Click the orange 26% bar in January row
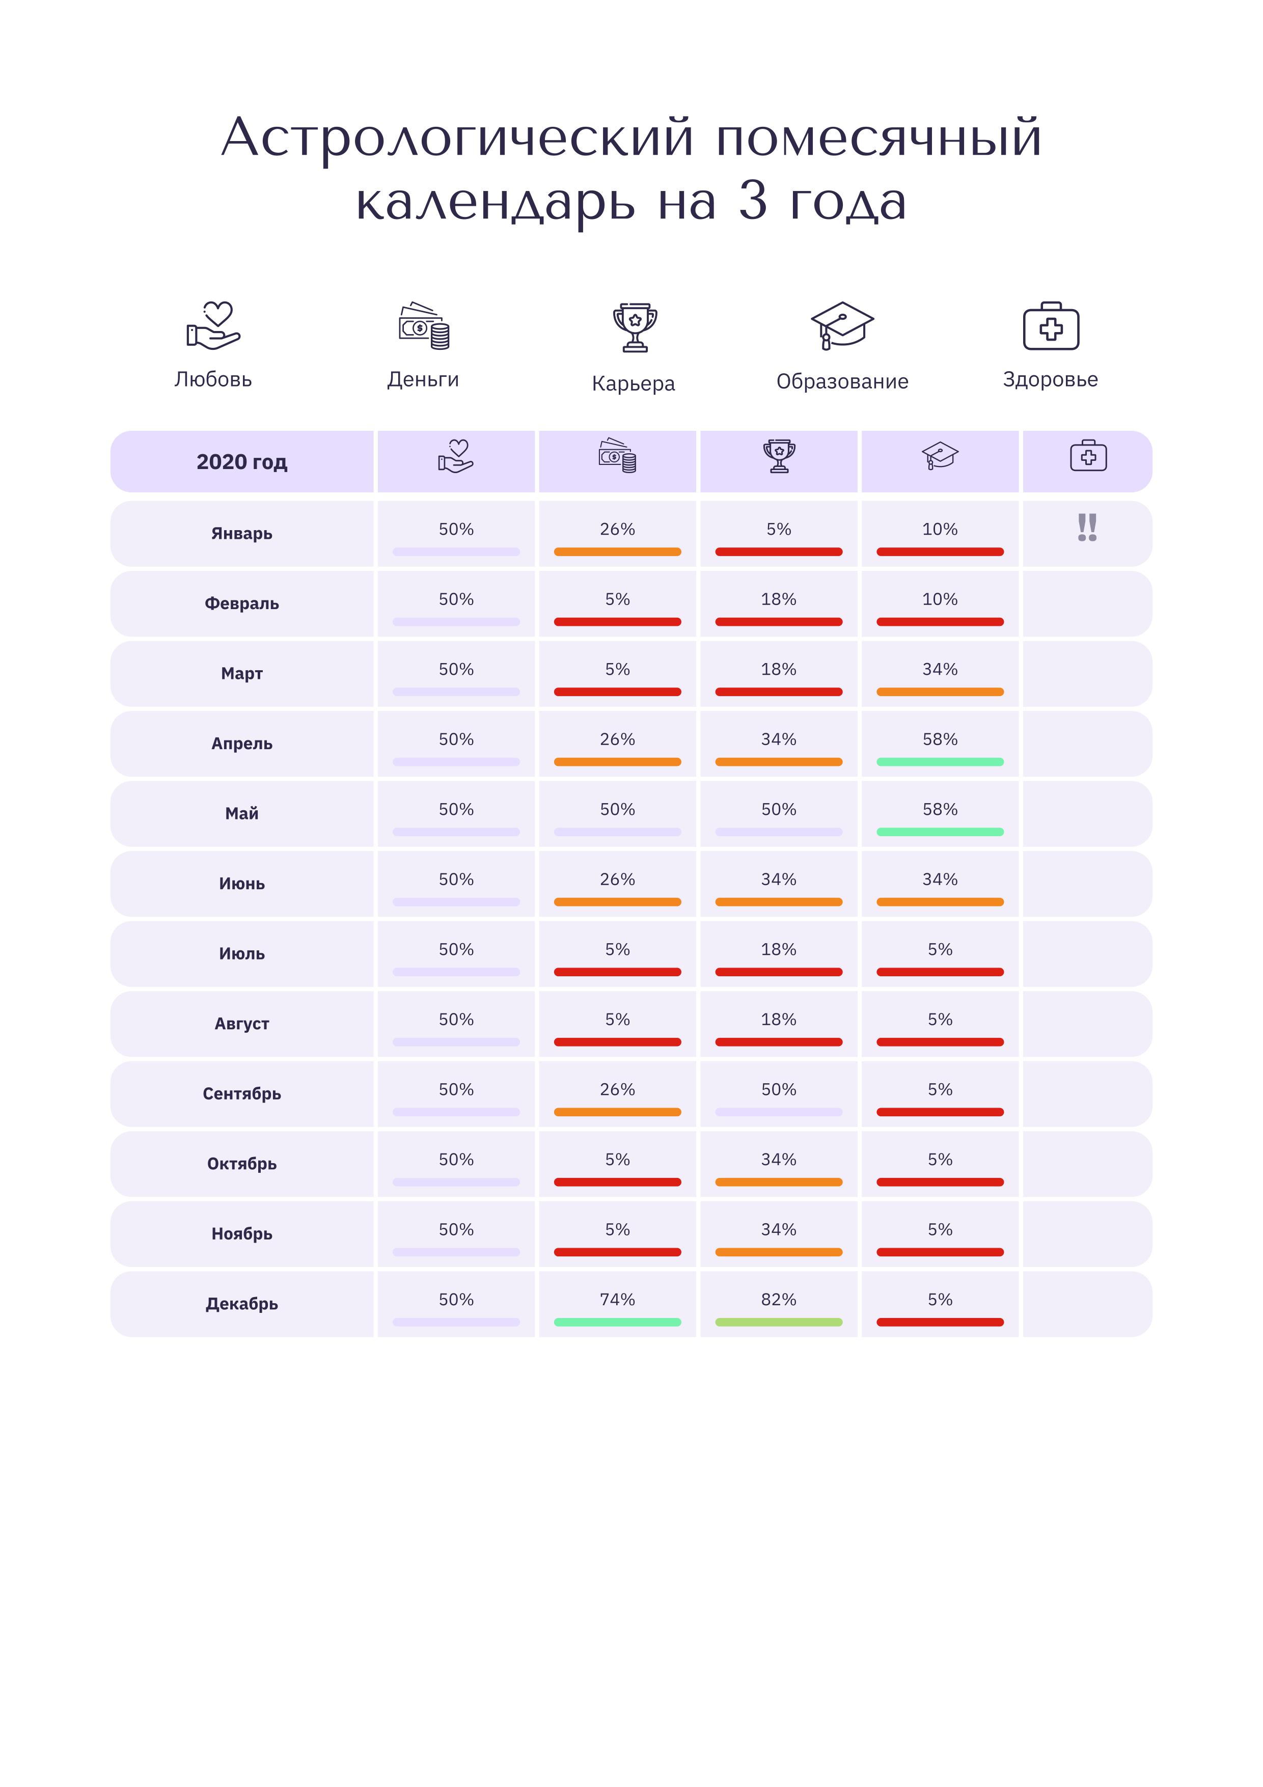This screenshot has height=1787, width=1263. [618, 552]
